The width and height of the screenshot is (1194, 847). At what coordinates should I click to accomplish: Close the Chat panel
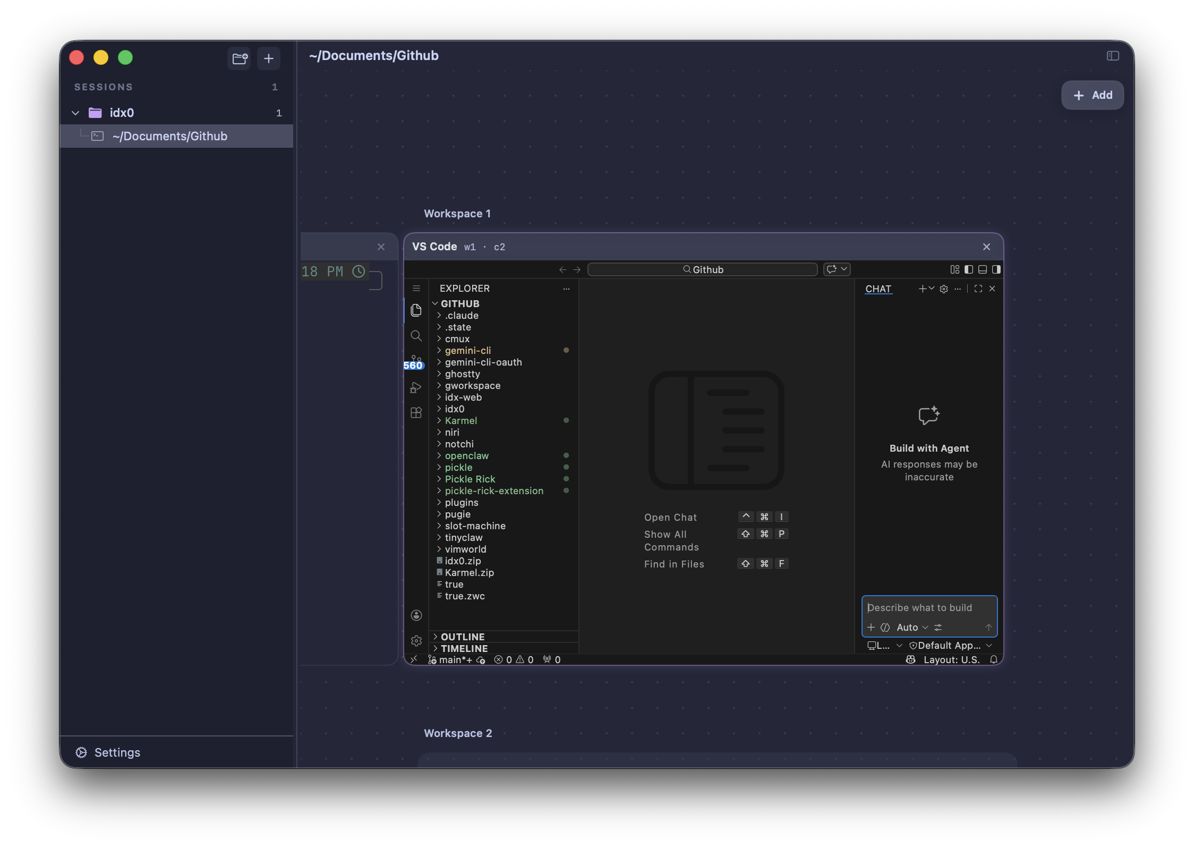(x=992, y=289)
